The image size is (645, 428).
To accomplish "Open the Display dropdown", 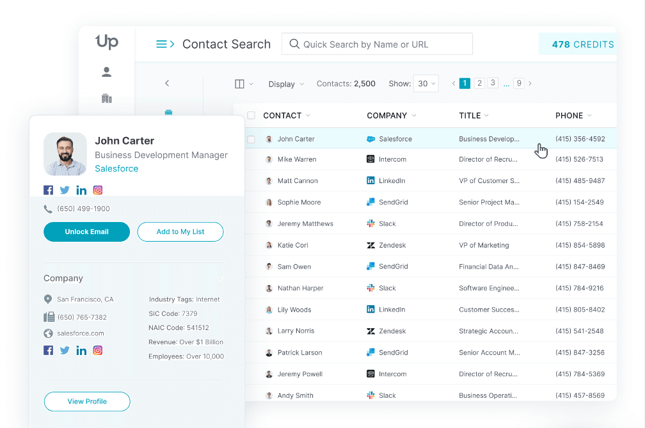I will pyautogui.click(x=286, y=84).
